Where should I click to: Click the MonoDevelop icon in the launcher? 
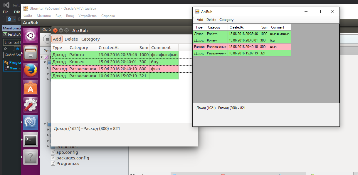pos(31,123)
